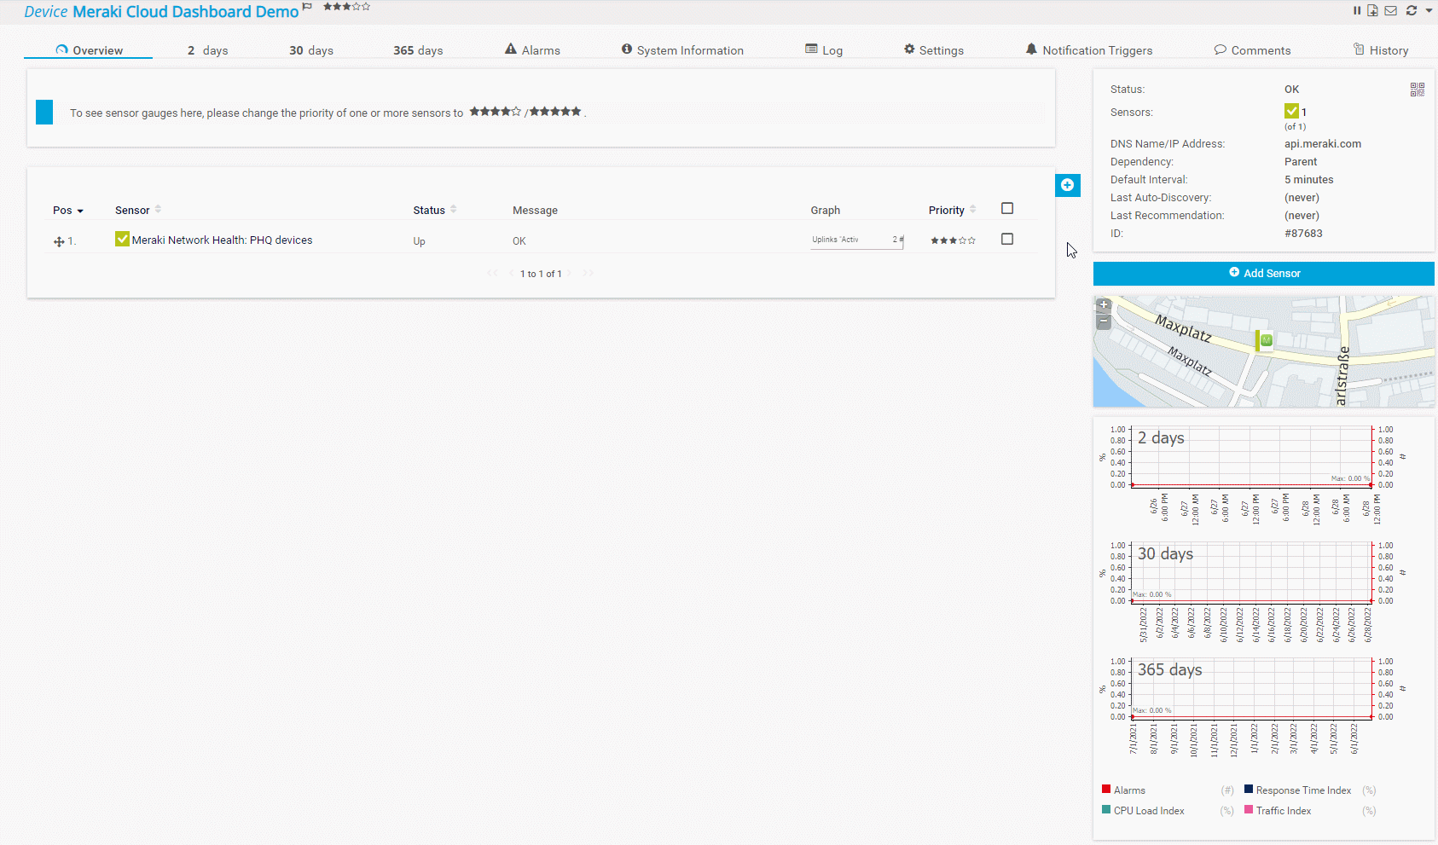Click the add report/device document icon
Viewport: 1438px width, 845px height.
(x=1373, y=10)
